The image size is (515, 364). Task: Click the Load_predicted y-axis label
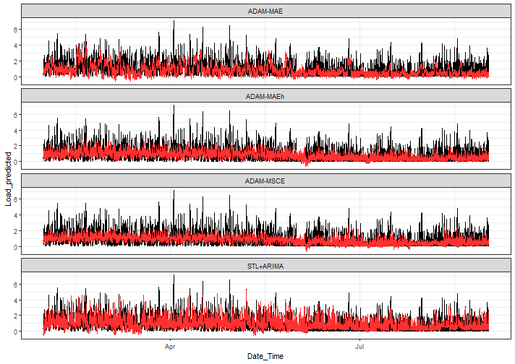pyautogui.click(x=8, y=179)
